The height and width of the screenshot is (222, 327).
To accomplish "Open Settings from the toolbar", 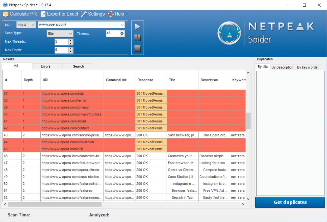I will click(93, 14).
